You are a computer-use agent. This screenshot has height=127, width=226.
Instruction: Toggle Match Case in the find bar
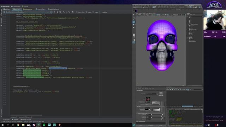click(x=81, y=12)
